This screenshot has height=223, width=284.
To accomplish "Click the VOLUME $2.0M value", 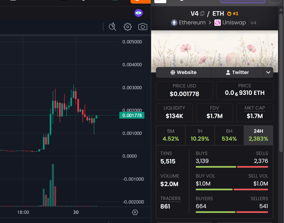I will pos(169,184).
